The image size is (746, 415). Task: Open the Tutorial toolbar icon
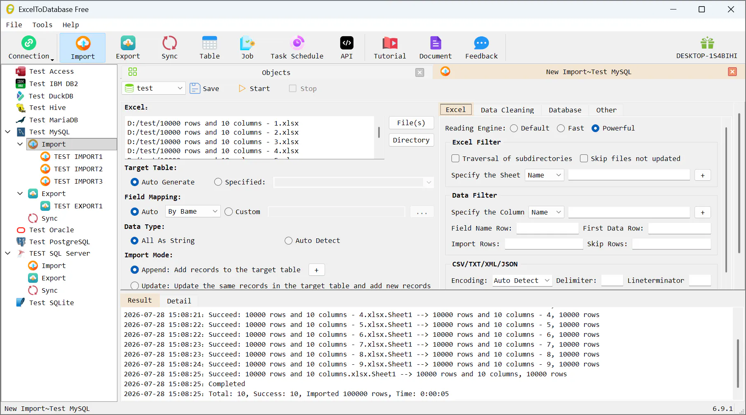pos(390,48)
